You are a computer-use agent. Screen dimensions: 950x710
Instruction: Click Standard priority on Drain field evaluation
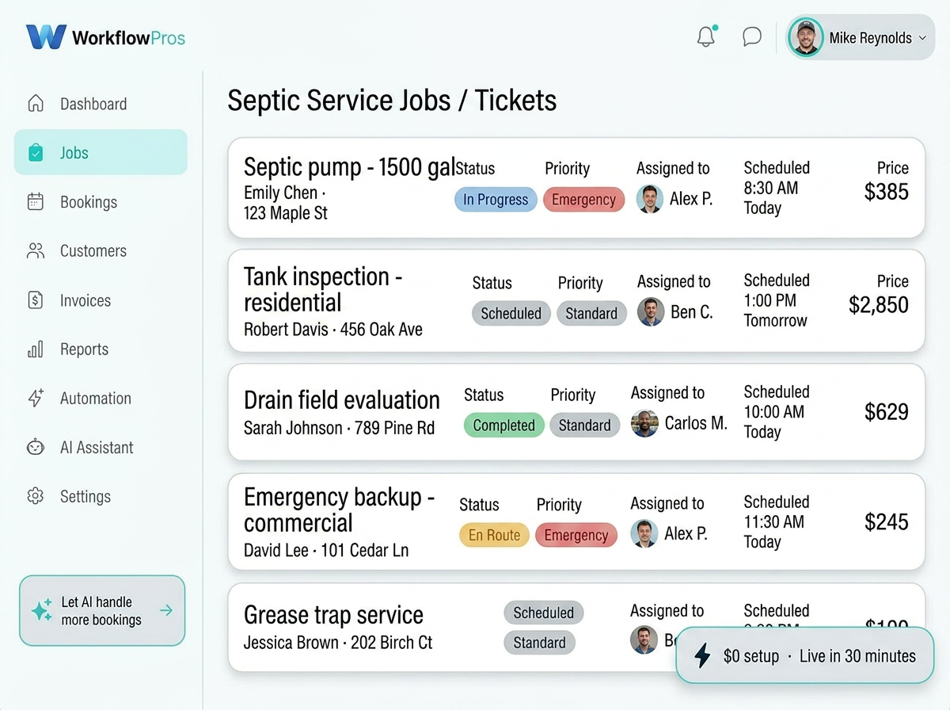[x=584, y=425]
